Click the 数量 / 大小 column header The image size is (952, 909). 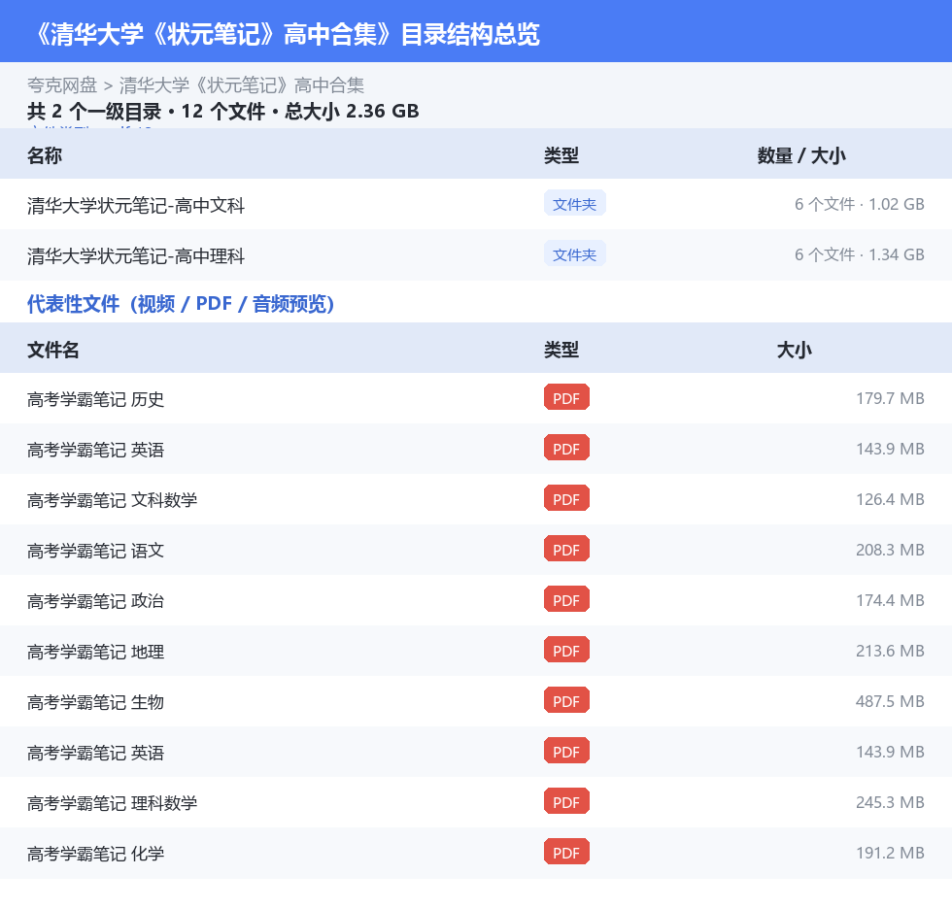pos(800,156)
